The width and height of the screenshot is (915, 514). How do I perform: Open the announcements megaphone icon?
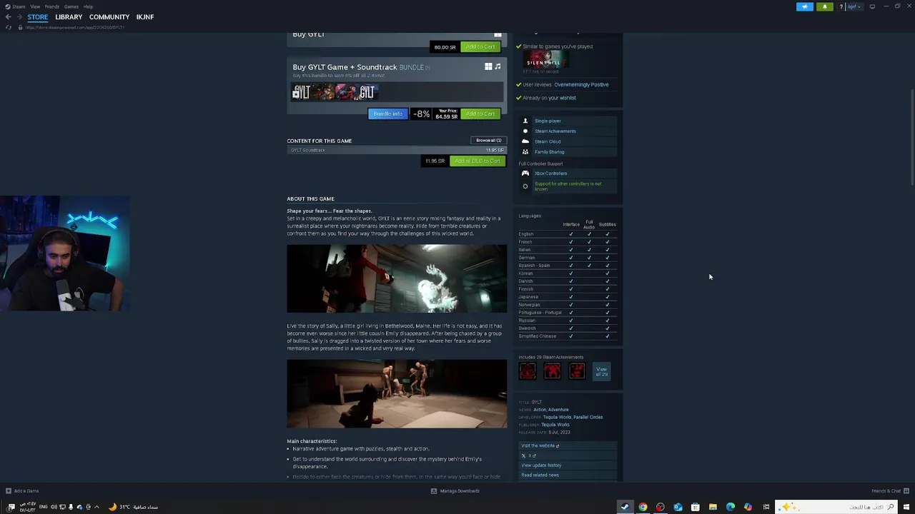coord(805,6)
